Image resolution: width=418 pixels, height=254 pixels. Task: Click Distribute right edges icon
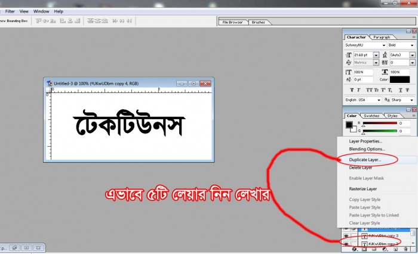[130, 21]
